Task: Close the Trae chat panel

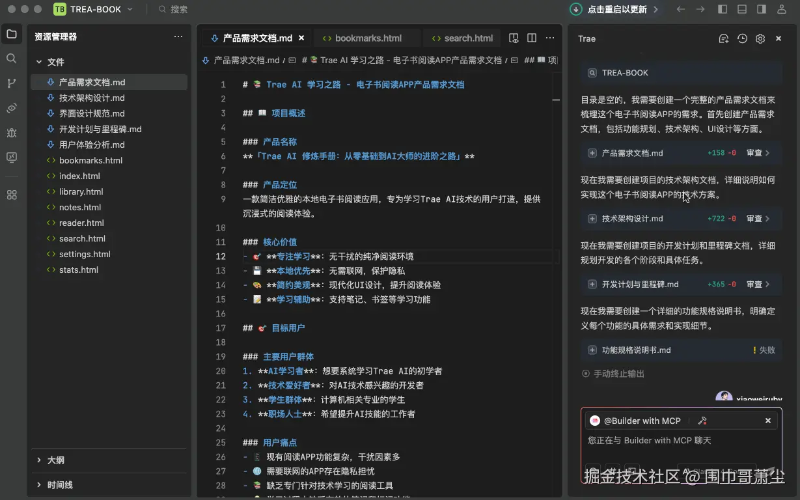Action: [x=779, y=38]
